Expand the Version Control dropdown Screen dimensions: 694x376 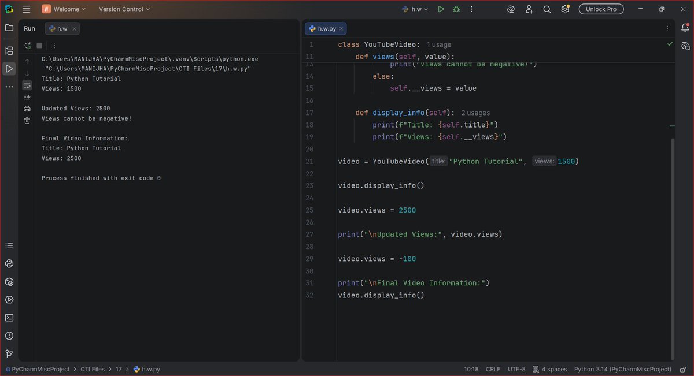(124, 9)
